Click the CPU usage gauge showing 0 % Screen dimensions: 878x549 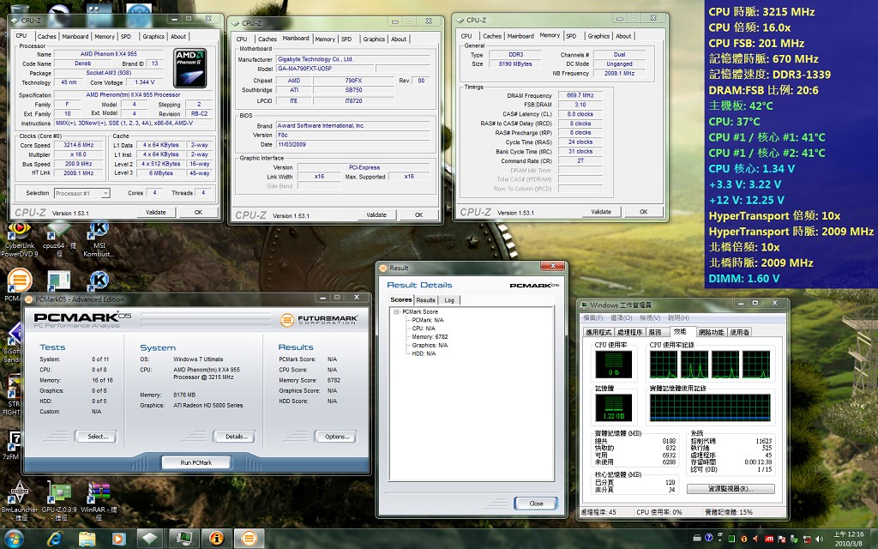pos(614,364)
